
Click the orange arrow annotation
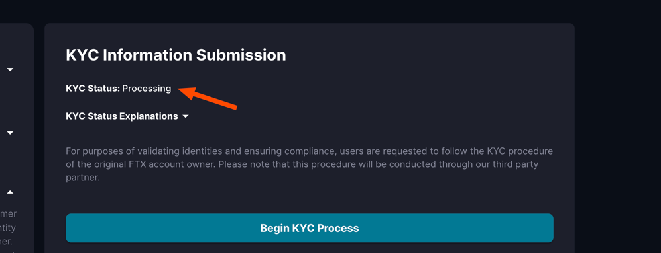[208, 98]
